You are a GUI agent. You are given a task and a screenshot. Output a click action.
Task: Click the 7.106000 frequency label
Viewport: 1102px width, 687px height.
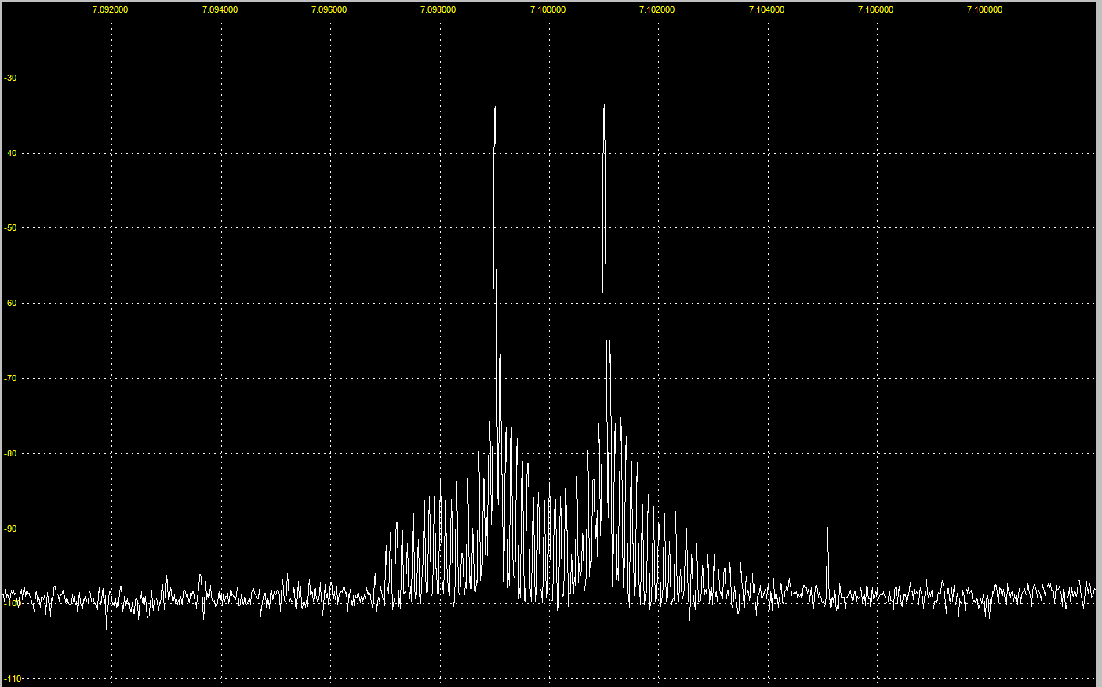[875, 10]
